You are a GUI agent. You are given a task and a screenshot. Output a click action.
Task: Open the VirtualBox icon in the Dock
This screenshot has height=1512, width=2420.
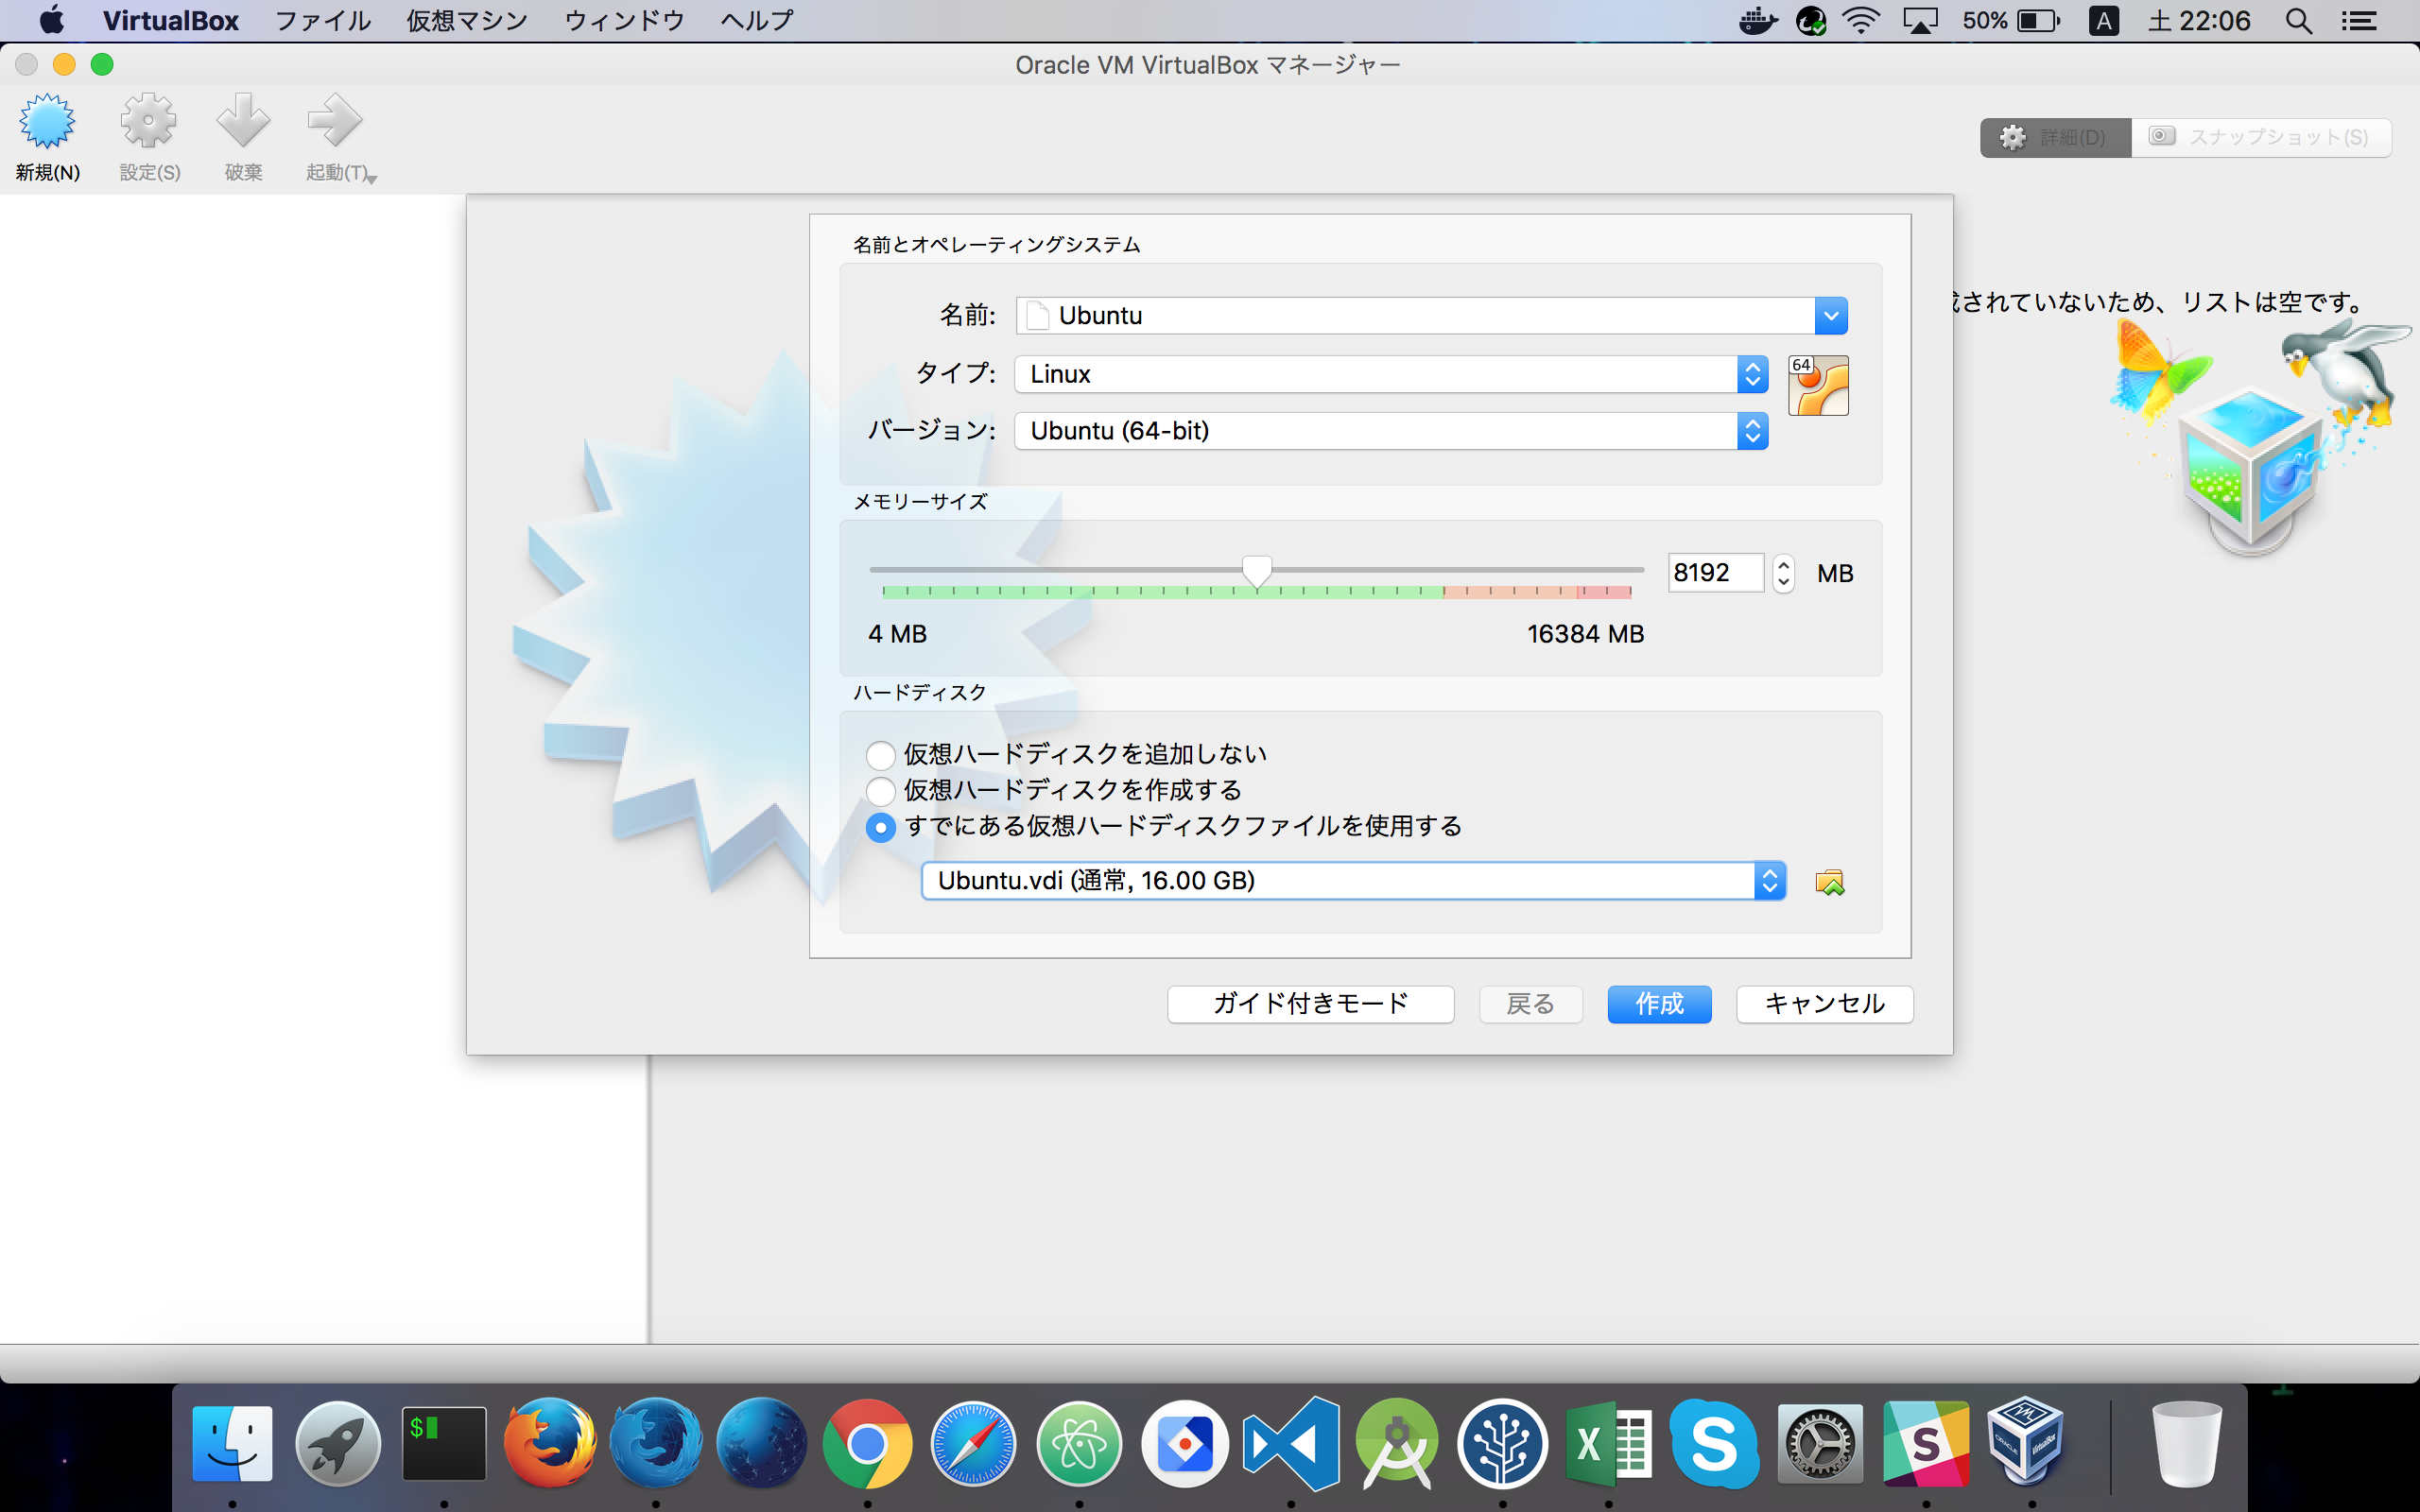click(2027, 1442)
